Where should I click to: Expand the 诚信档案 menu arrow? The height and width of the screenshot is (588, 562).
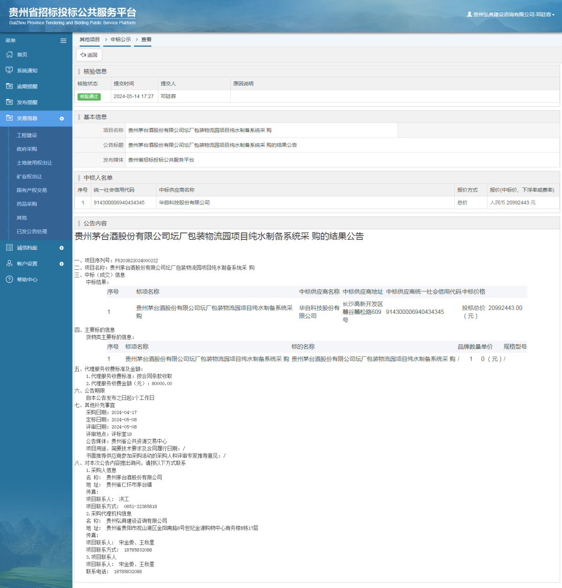(62, 248)
